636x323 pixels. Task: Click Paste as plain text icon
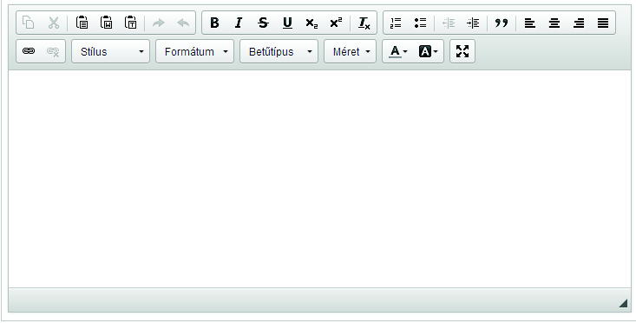(x=131, y=23)
